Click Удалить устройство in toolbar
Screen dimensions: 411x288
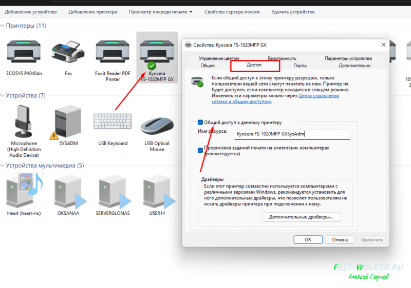[293, 12]
